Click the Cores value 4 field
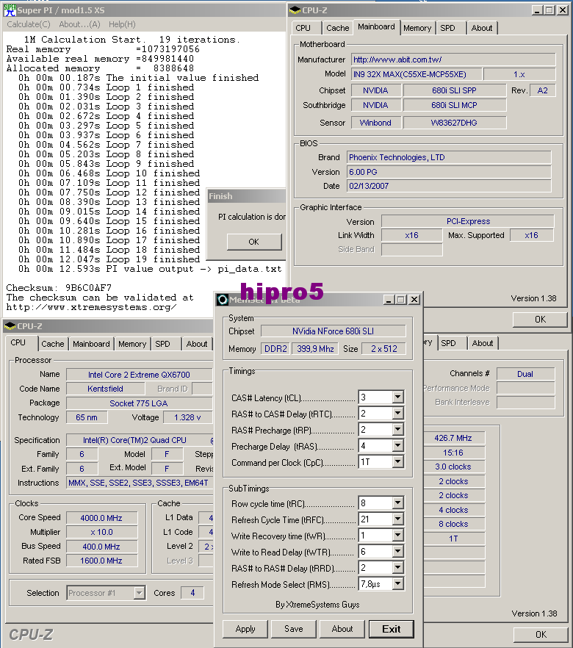The width and height of the screenshot is (573, 648). 192,593
